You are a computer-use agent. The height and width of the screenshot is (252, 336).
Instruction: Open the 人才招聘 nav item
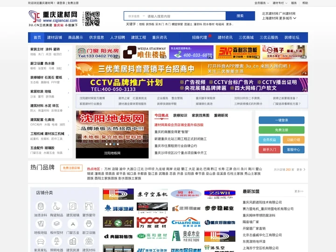(x=118, y=37)
